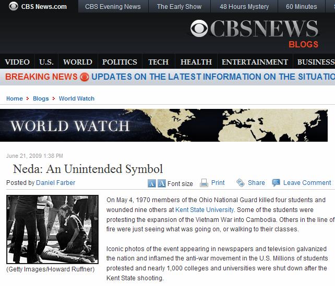Click the Kent State shooting photo thumbnail
Image resolution: width=335 pixels, height=286 pixels.
click(52, 230)
